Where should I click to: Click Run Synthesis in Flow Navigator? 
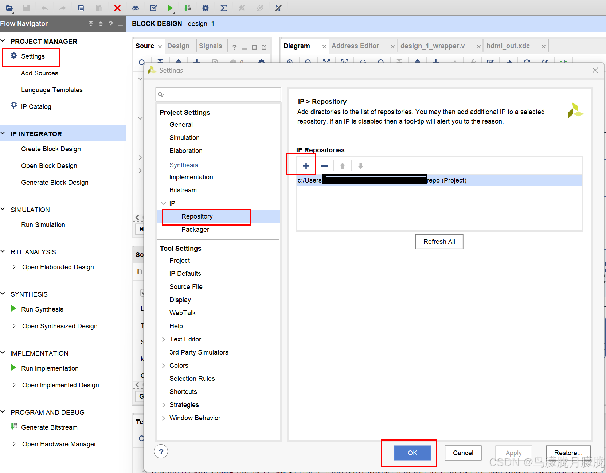tap(42, 309)
